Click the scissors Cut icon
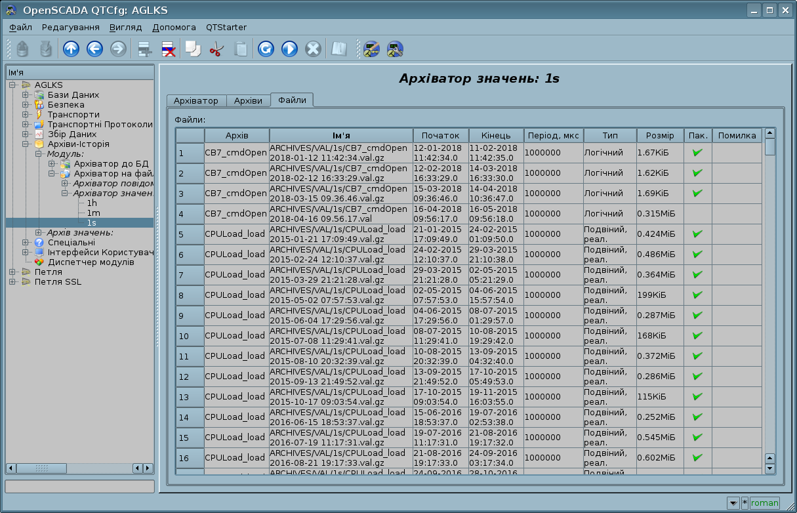The width and height of the screenshot is (797, 513). (x=216, y=49)
